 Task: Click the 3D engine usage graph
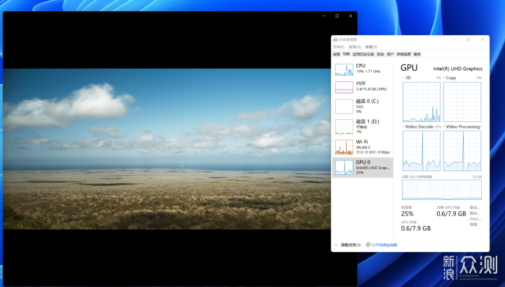tap(422, 102)
